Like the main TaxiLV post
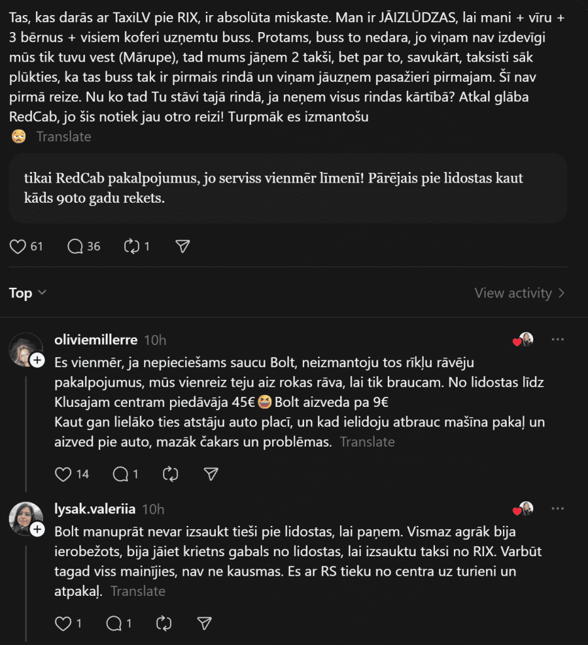 pos(18,246)
